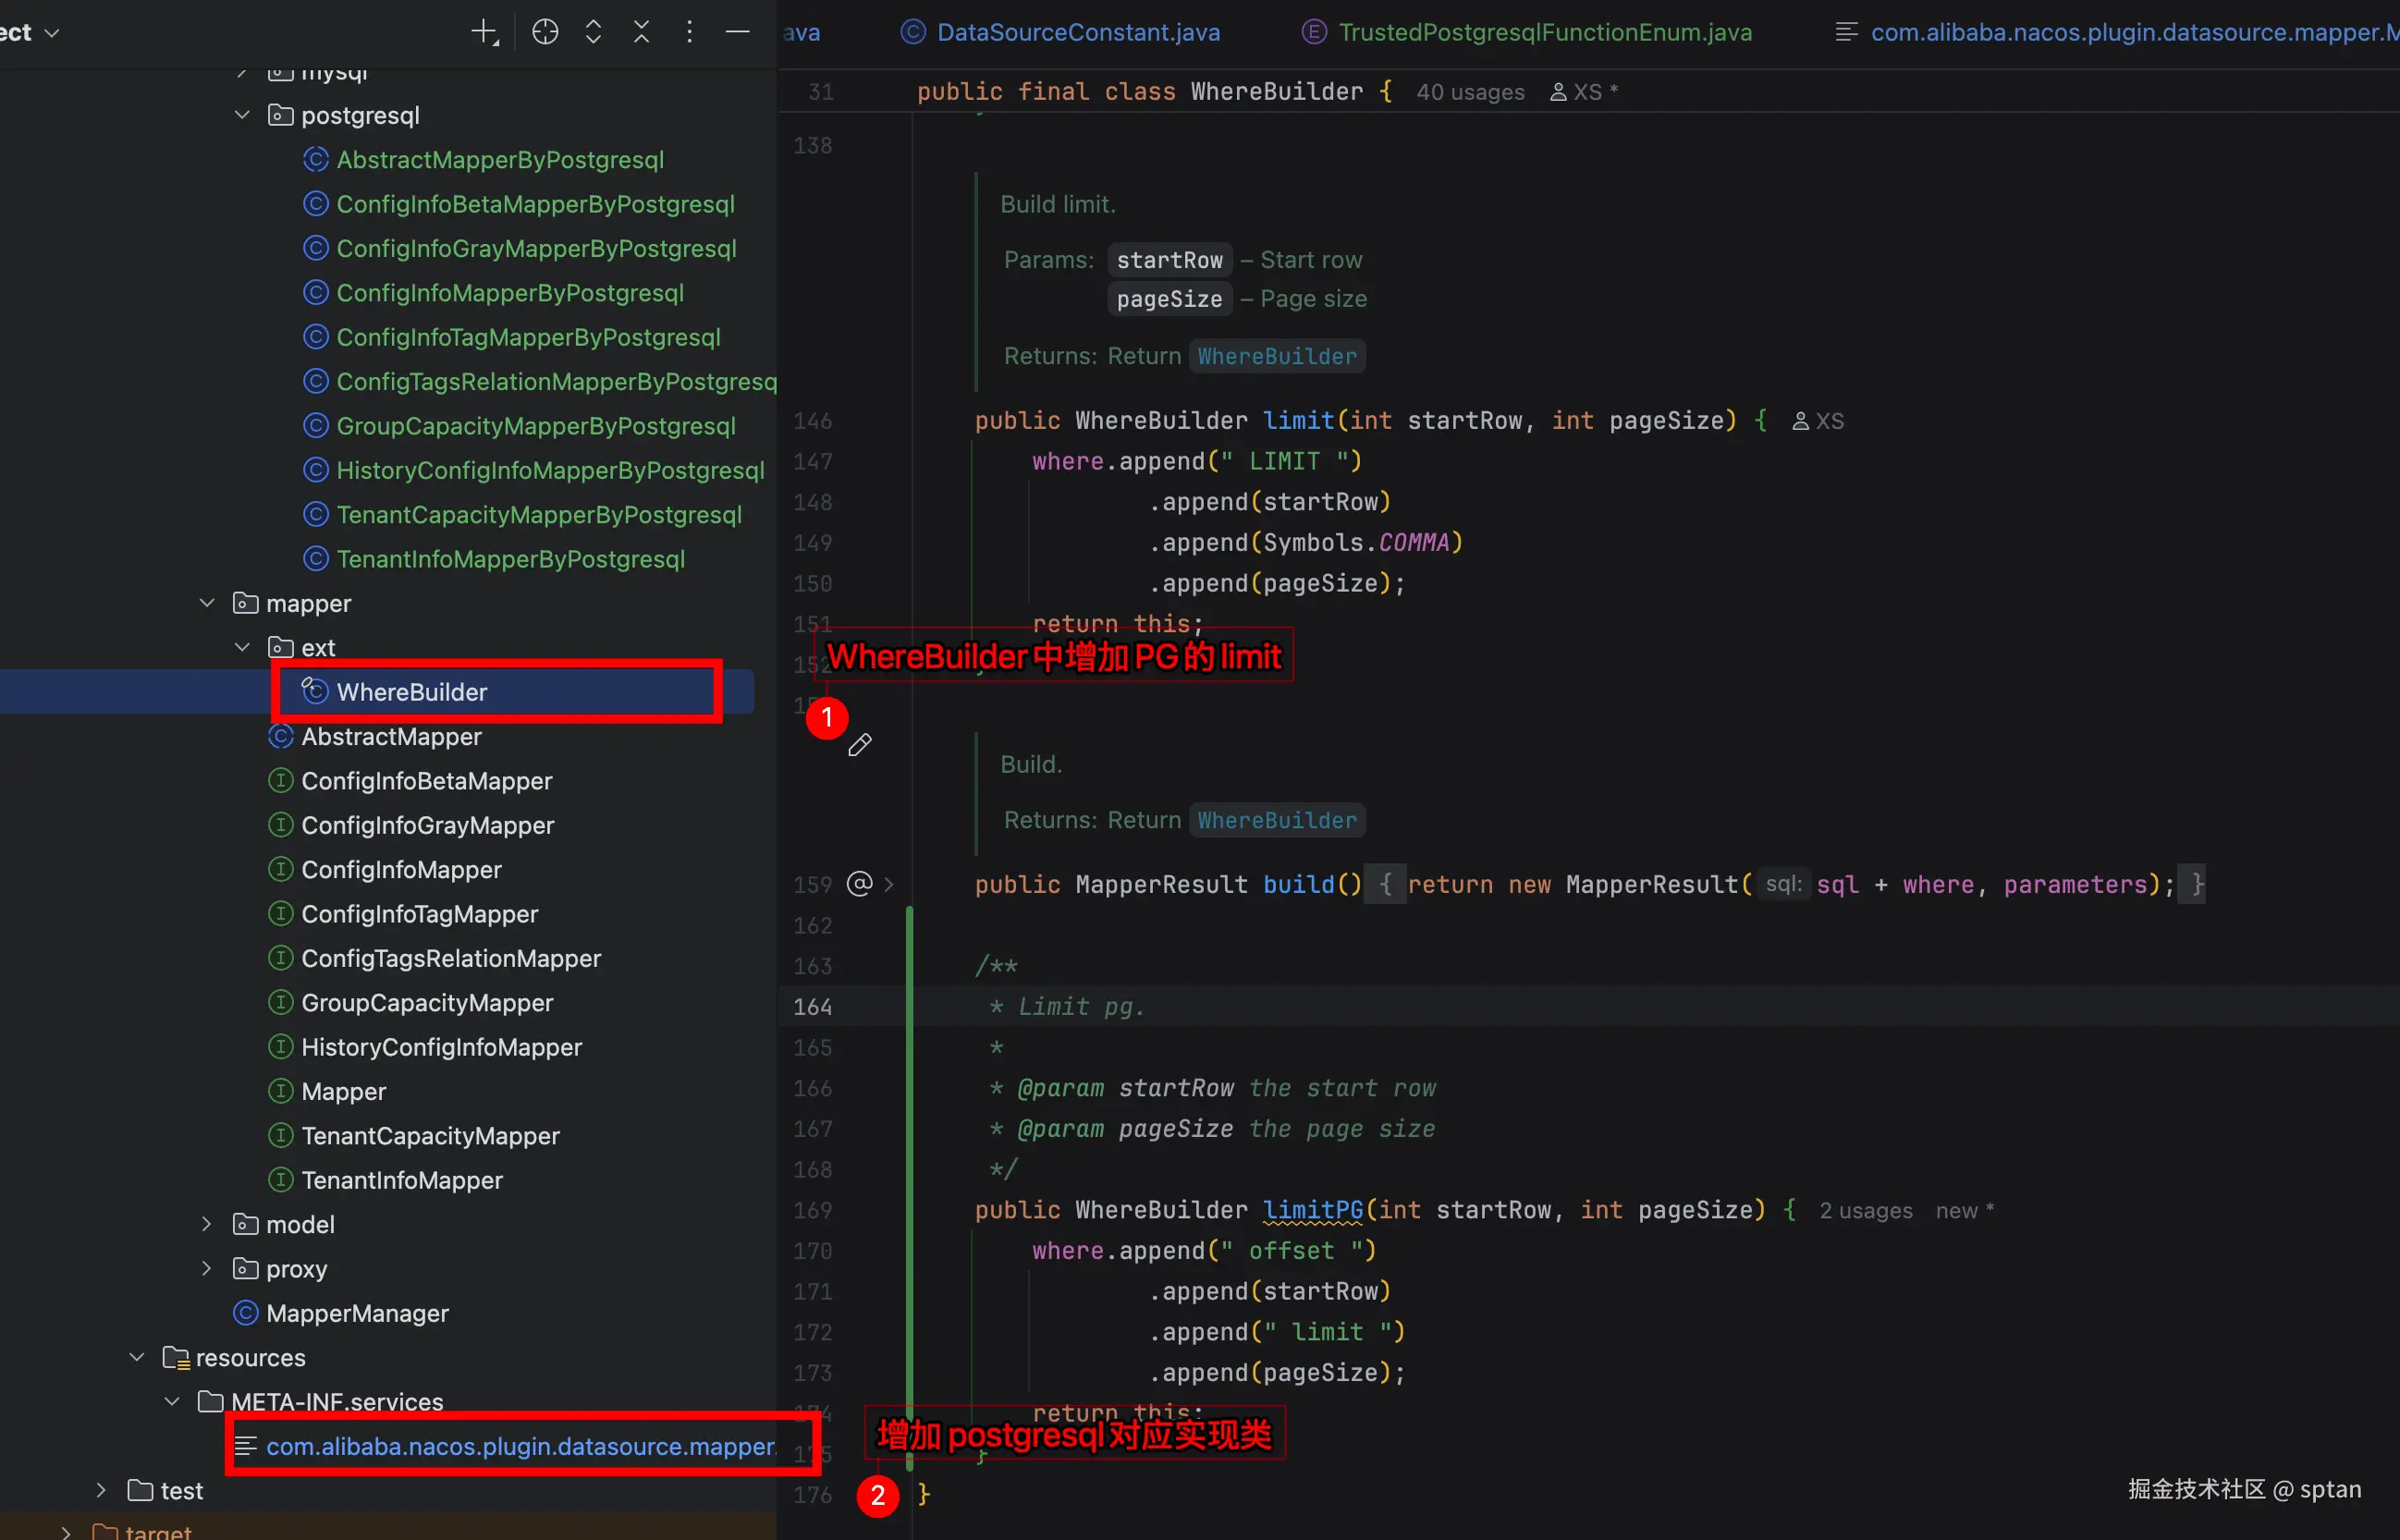Click the @ gutter icon on line 159
This screenshot has width=2400, height=1540.
[859, 884]
